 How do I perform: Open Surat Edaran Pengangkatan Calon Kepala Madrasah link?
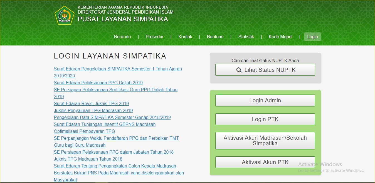click(x=119, y=173)
